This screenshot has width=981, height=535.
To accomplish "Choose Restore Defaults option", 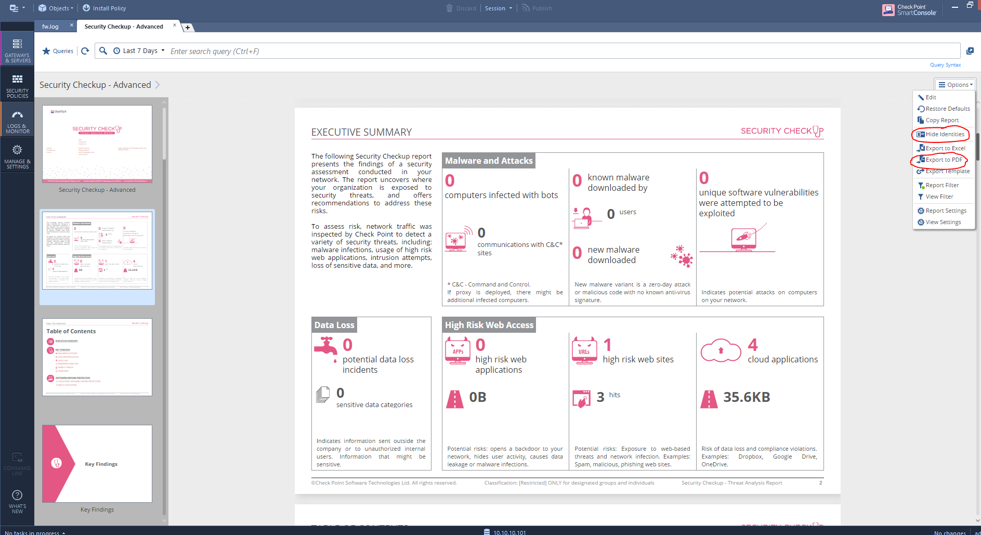I will point(944,109).
